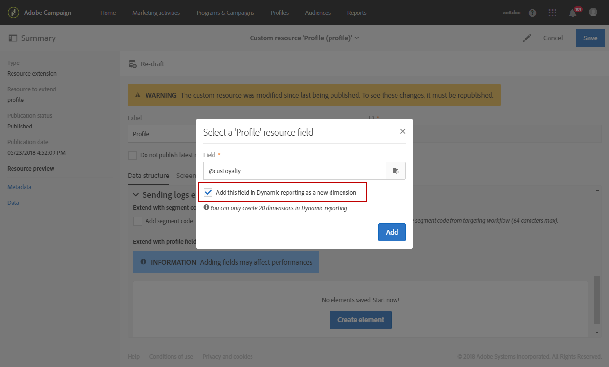Toggle the Add segment code checkbox
Screen dimensions: 609x367
138,221
